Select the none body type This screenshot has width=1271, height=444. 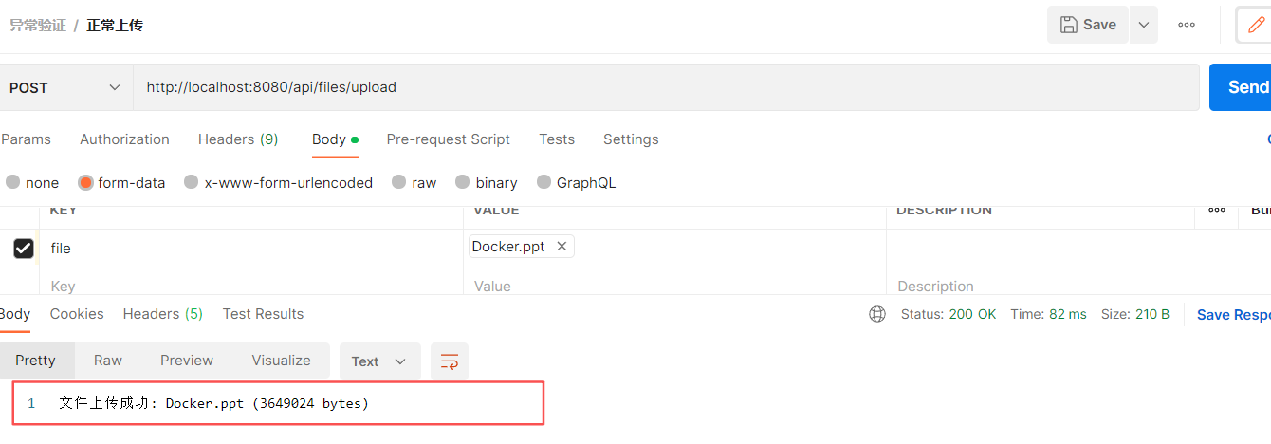pyautogui.click(x=32, y=182)
